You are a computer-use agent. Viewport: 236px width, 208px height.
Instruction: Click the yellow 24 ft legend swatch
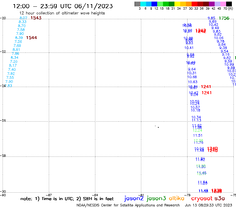tap(177, 4)
